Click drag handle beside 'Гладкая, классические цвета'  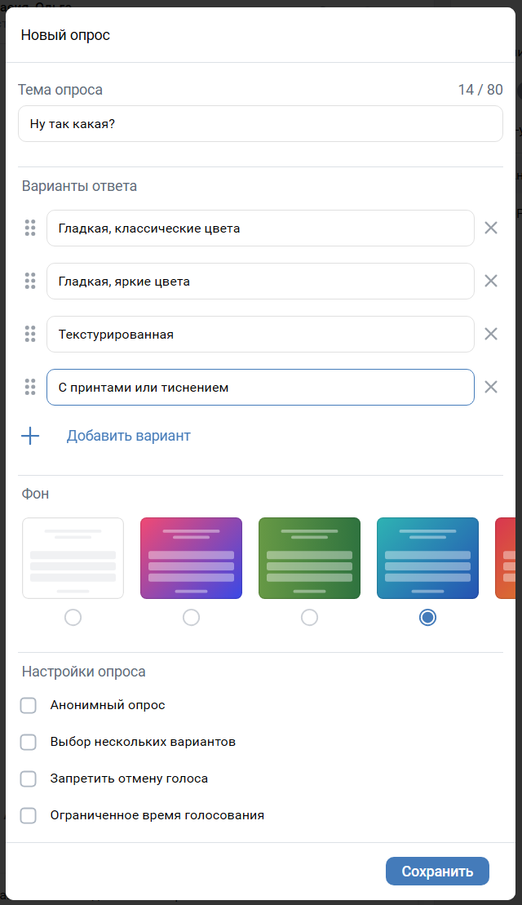[x=30, y=228]
